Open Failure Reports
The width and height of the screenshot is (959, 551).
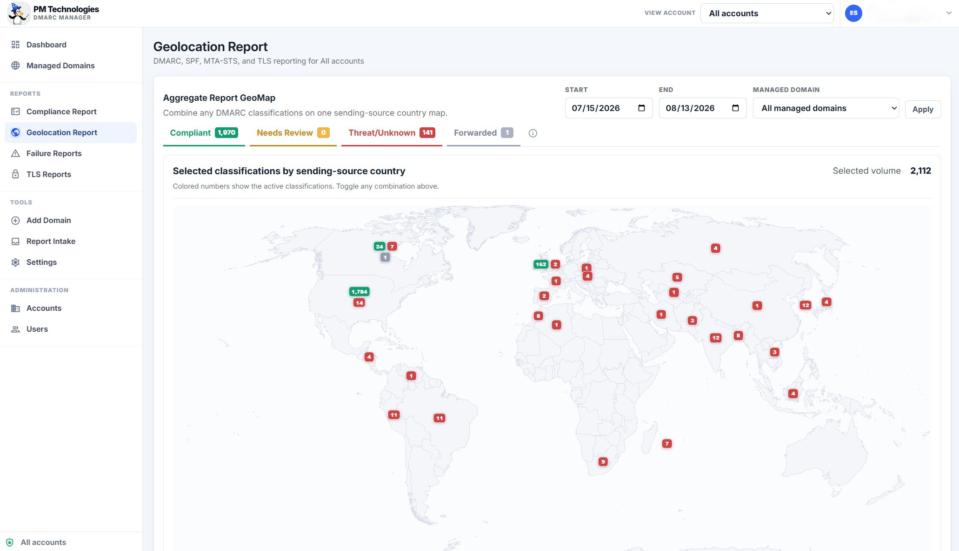pyautogui.click(x=71, y=153)
